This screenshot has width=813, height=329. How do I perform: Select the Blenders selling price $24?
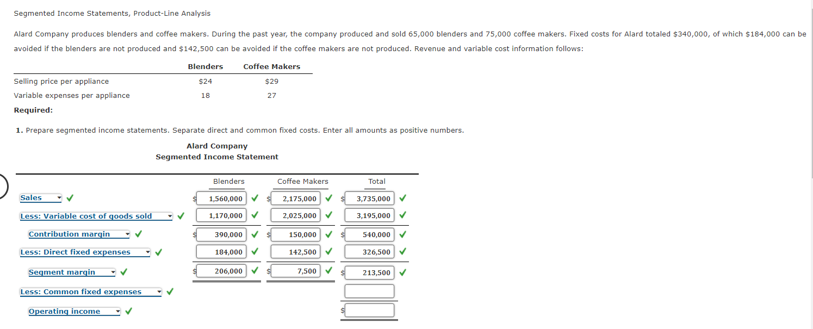tap(206, 82)
